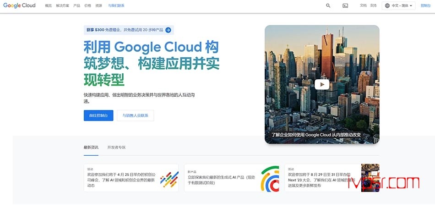Open the 概览 nav menu

pyautogui.click(x=49, y=5)
